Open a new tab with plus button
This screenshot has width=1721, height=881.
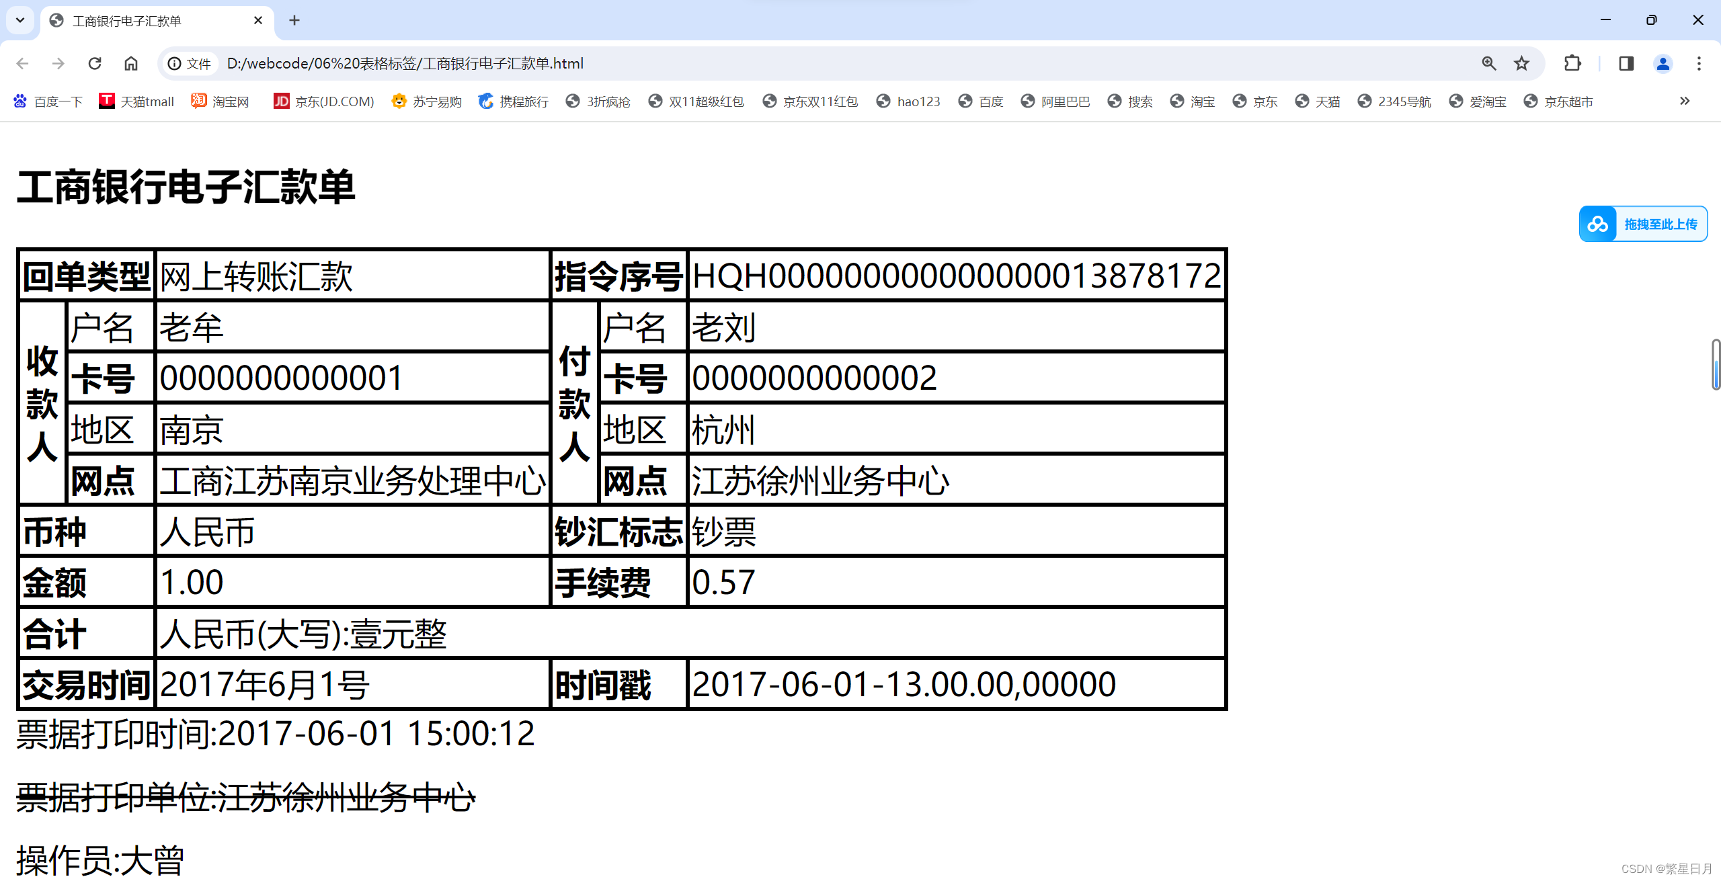pyautogui.click(x=294, y=20)
